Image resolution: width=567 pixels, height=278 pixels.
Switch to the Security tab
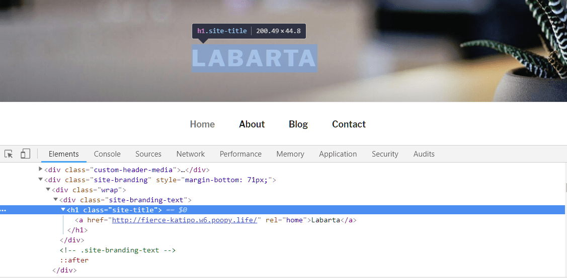[x=385, y=154]
